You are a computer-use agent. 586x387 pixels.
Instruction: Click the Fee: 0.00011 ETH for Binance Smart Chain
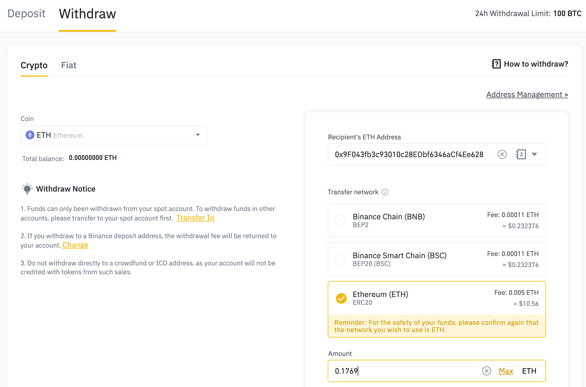(x=513, y=254)
